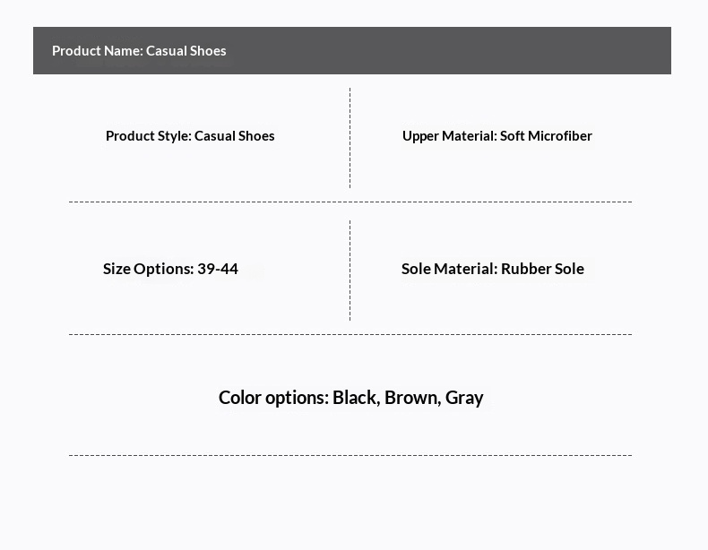
Task: Click the dashed line above Color options
Action: point(350,335)
